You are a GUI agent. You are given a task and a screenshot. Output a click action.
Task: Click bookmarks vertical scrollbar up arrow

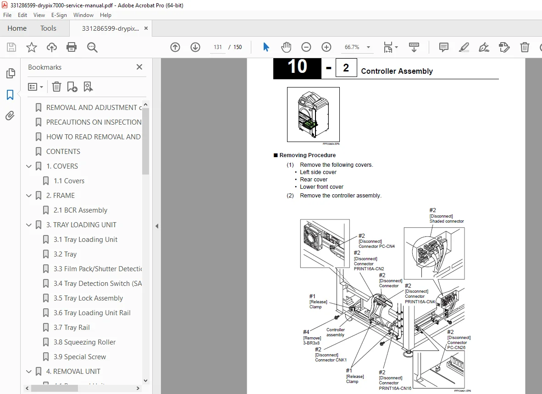click(145, 104)
